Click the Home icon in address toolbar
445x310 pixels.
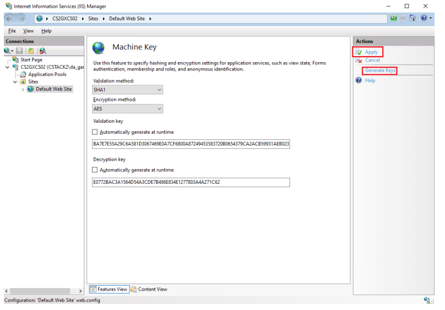412,18
